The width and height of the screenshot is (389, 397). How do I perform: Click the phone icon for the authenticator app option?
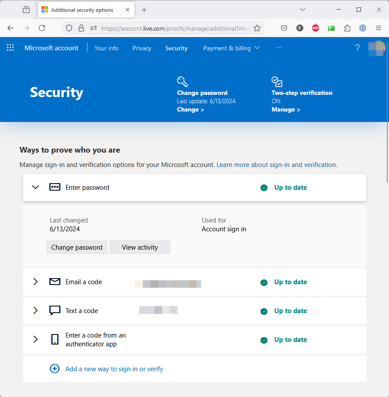(x=55, y=339)
